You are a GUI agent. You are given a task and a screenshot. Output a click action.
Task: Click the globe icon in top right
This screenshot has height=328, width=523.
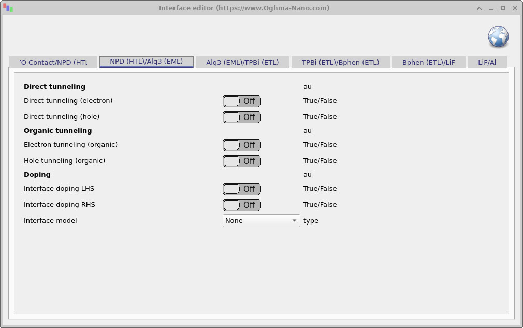pyautogui.click(x=498, y=37)
